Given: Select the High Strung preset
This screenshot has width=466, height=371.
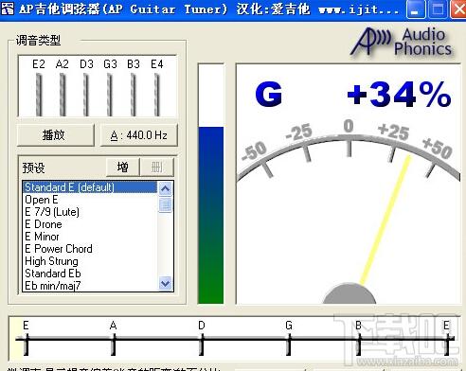Looking at the screenshot, I should tap(90, 261).
